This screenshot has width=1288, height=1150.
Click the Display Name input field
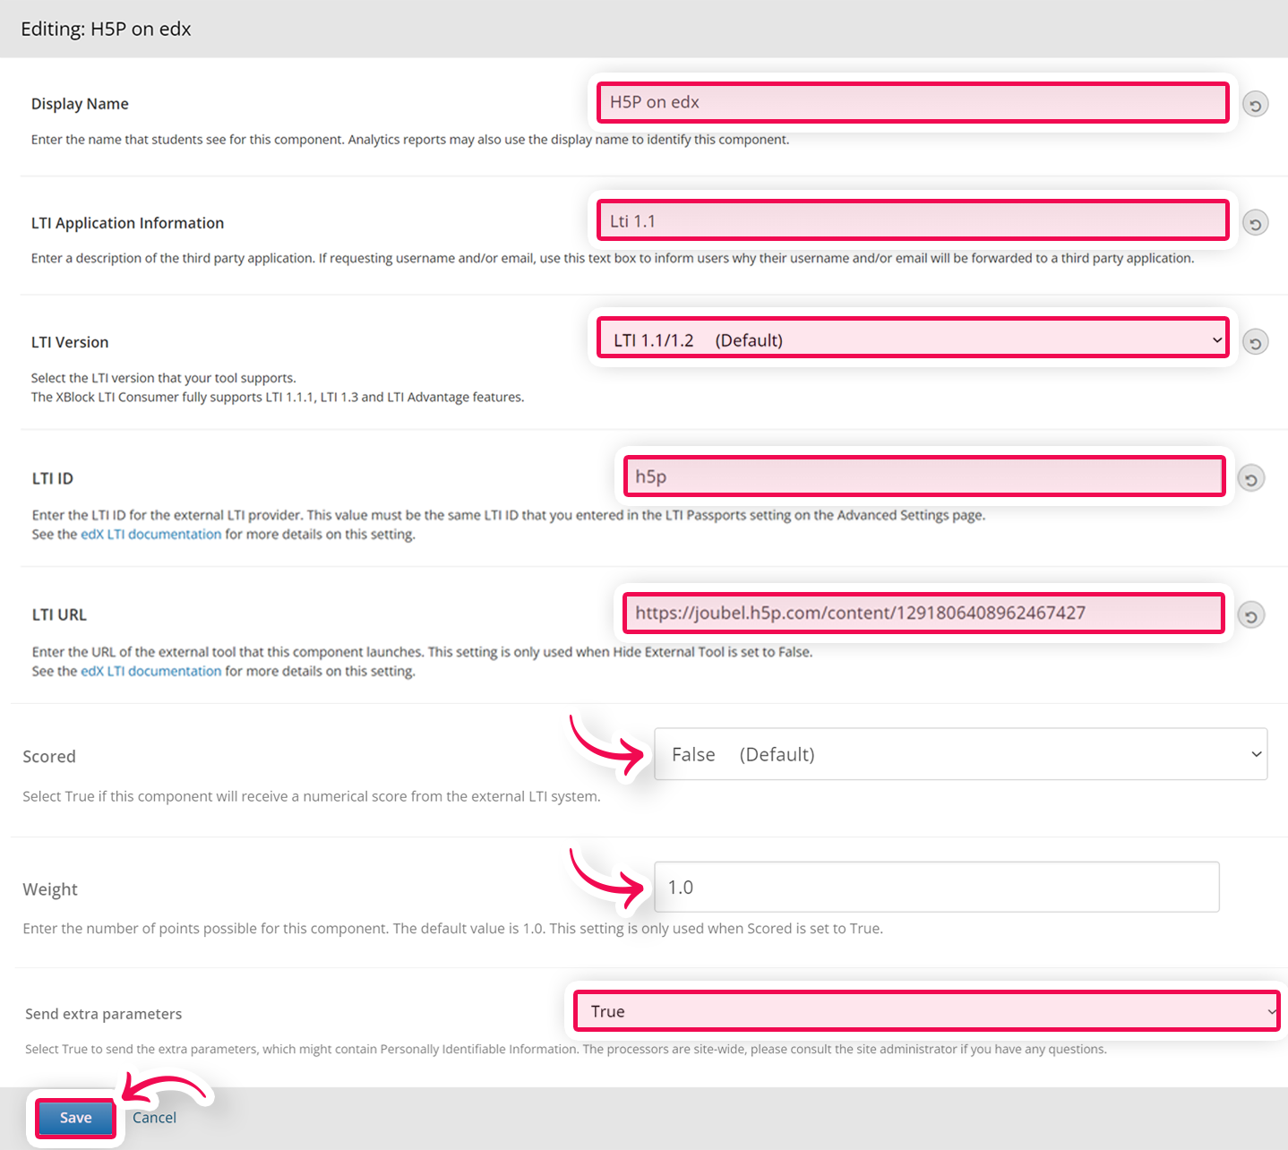click(x=913, y=102)
